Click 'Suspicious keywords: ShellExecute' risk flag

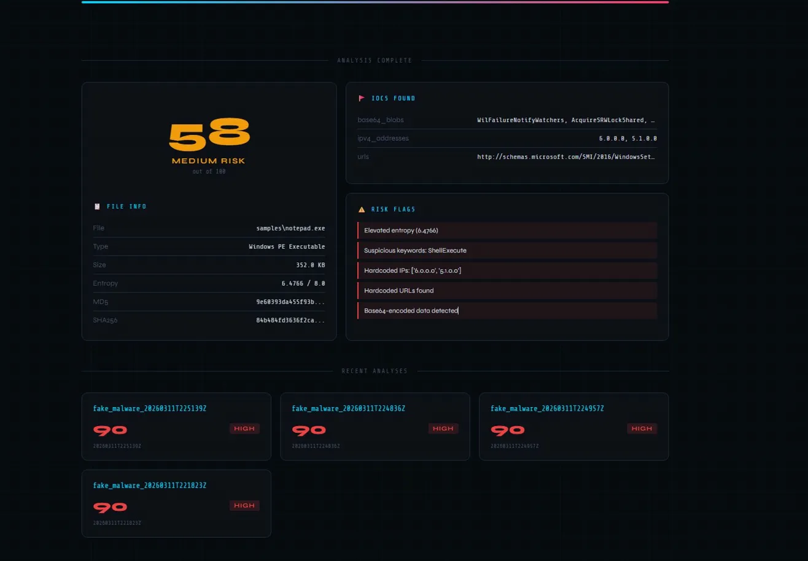click(507, 251)
